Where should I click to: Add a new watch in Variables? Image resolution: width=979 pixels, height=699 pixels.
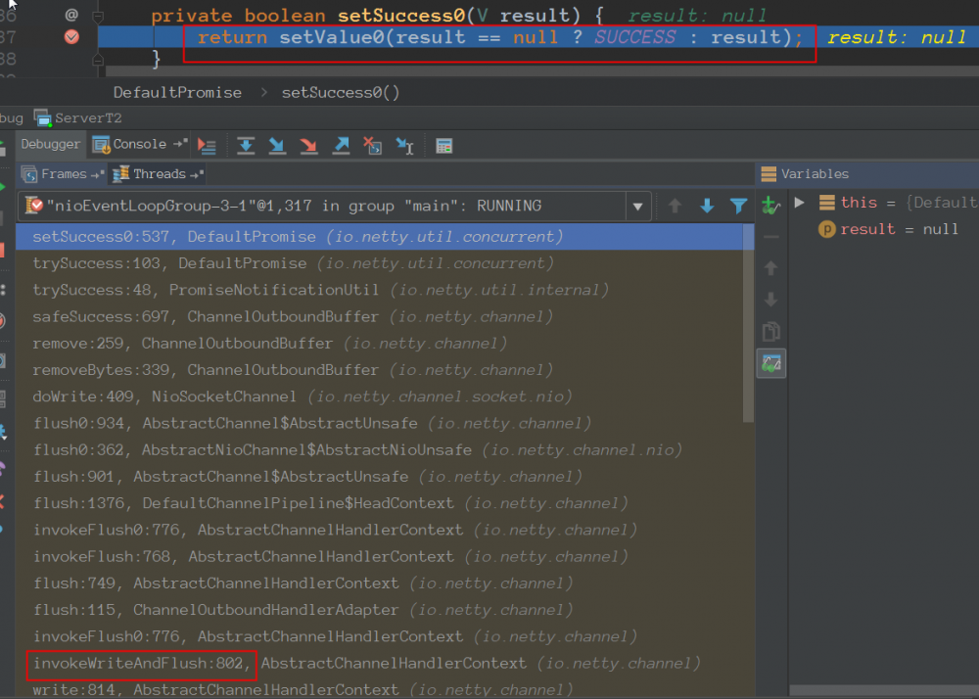tap(771, 206)
